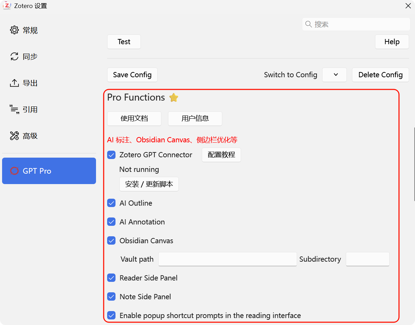
Task: Click the Vault path input field
Action: click(228, 259)
